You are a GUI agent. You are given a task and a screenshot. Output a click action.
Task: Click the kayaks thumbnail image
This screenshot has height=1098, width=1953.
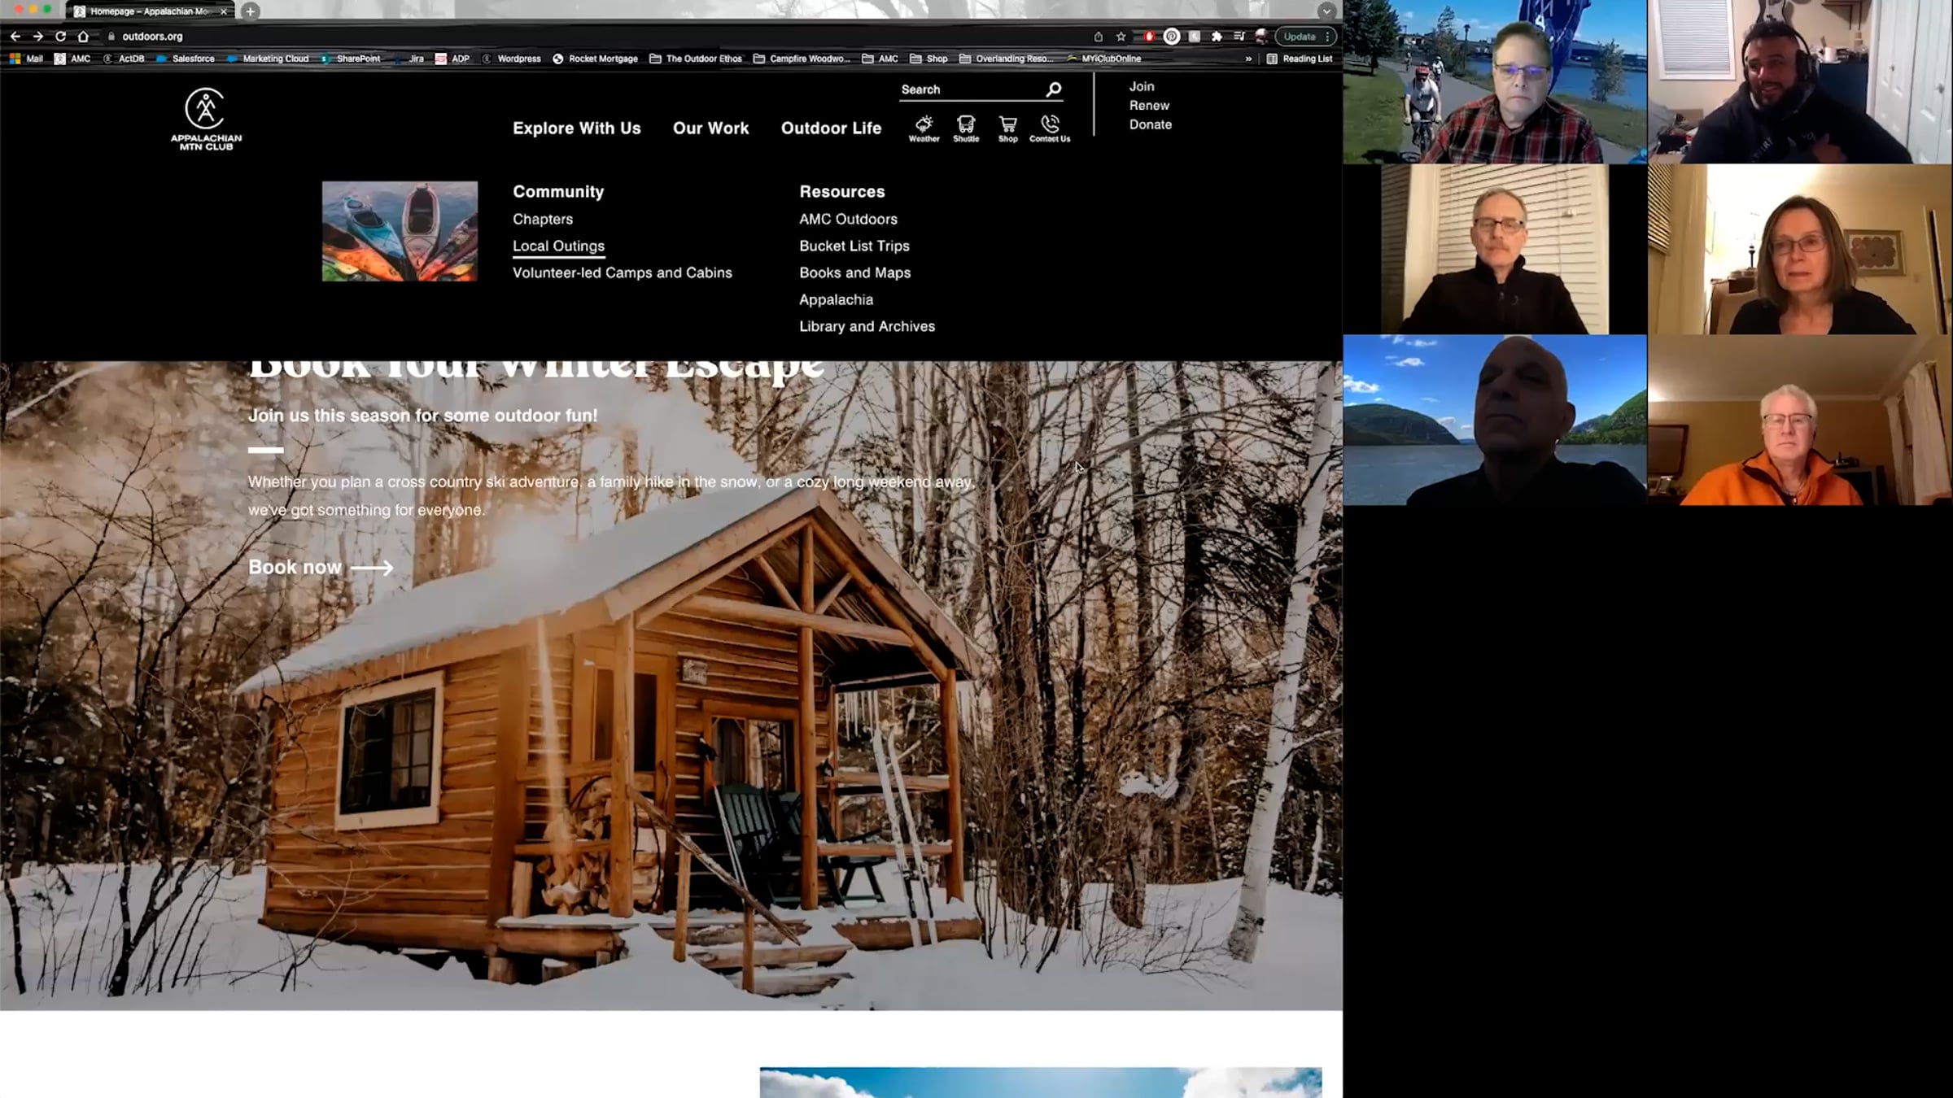[x=400, y=231]
